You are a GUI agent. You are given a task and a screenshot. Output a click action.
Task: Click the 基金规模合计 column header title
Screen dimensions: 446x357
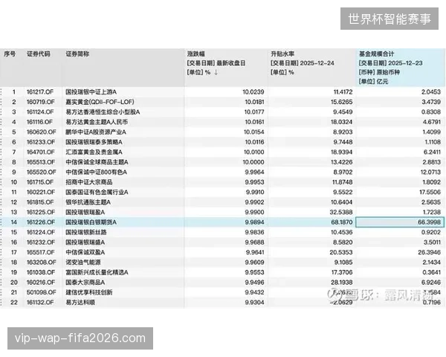(376, 54)
